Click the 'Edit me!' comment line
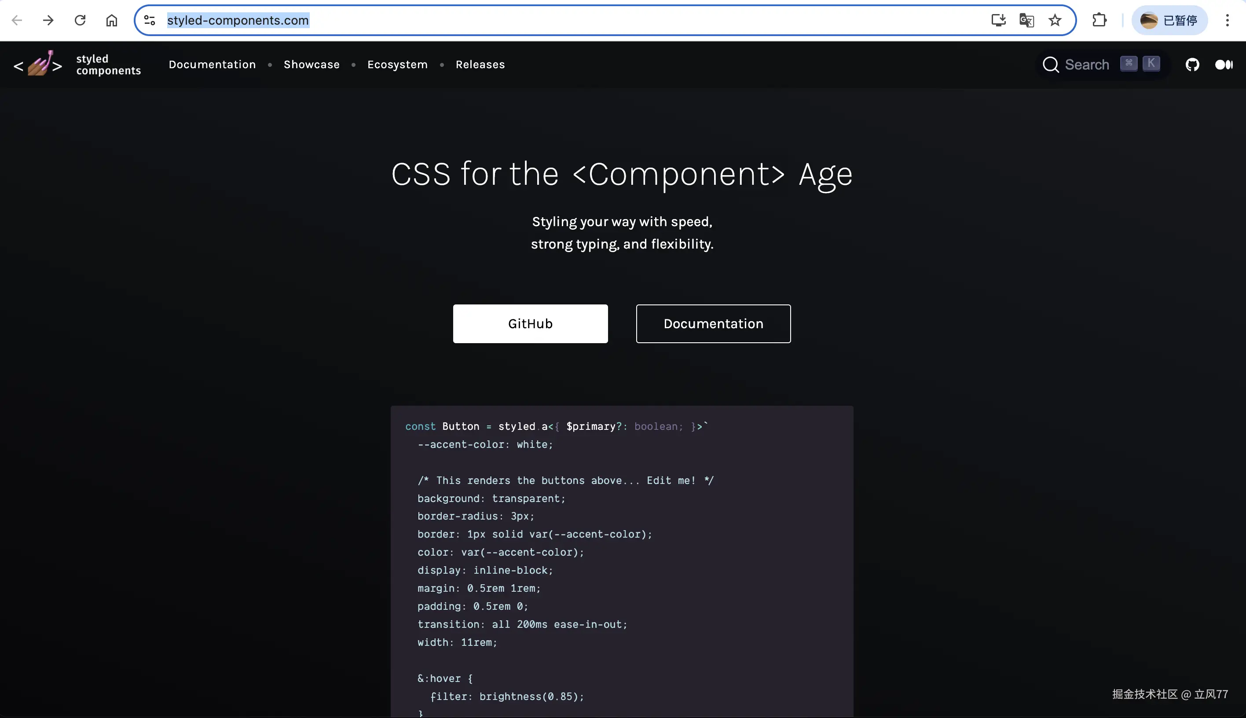The height and width of the screenshot is (718, 1246). [565, 480]
